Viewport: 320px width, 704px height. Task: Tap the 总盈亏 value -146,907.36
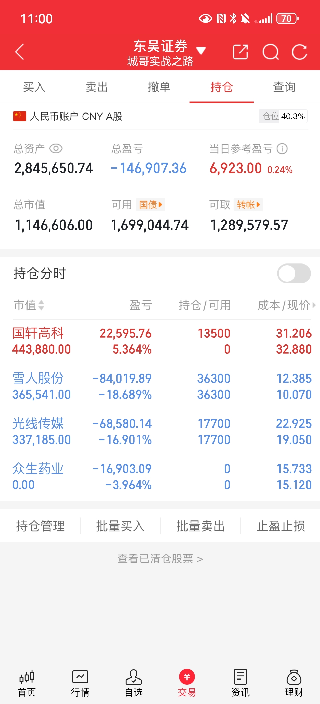(149, 168)
